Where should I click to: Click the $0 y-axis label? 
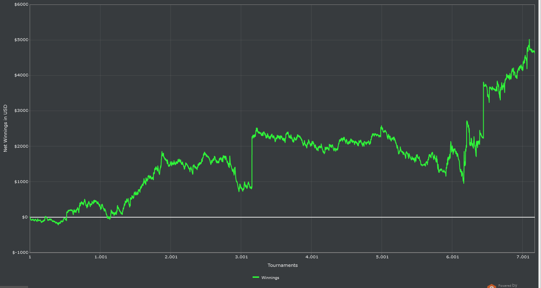pos(25,217)
